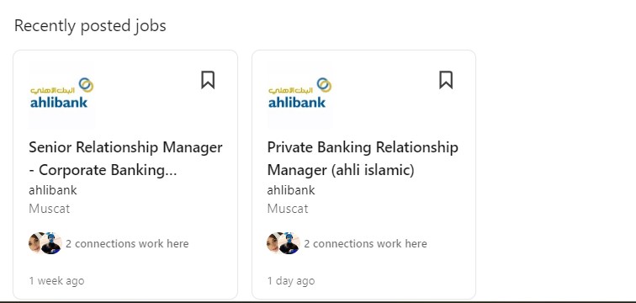
Task: Bookmark the Private Banking Relationship Manager job
Action: (446, 80)
